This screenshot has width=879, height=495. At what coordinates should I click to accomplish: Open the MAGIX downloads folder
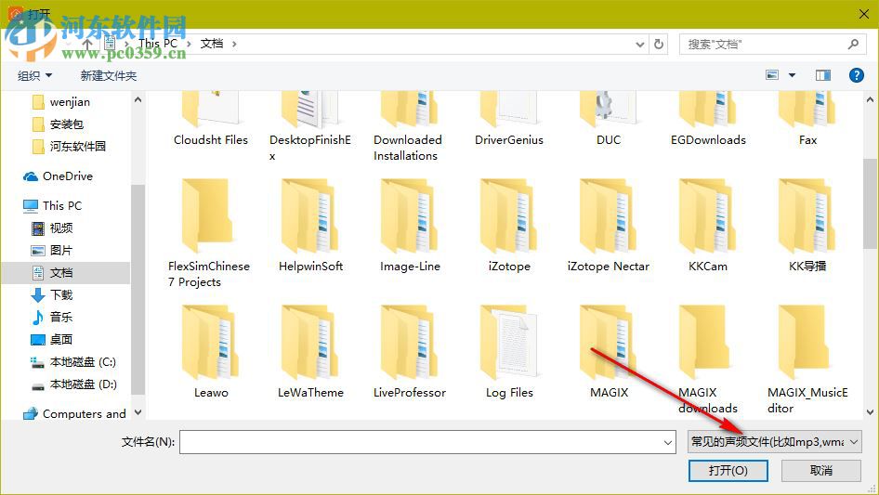pos(707,359)
